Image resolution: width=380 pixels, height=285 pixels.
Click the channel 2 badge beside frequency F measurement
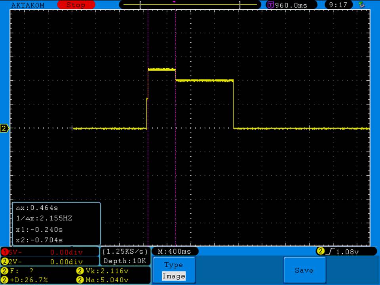5,271
